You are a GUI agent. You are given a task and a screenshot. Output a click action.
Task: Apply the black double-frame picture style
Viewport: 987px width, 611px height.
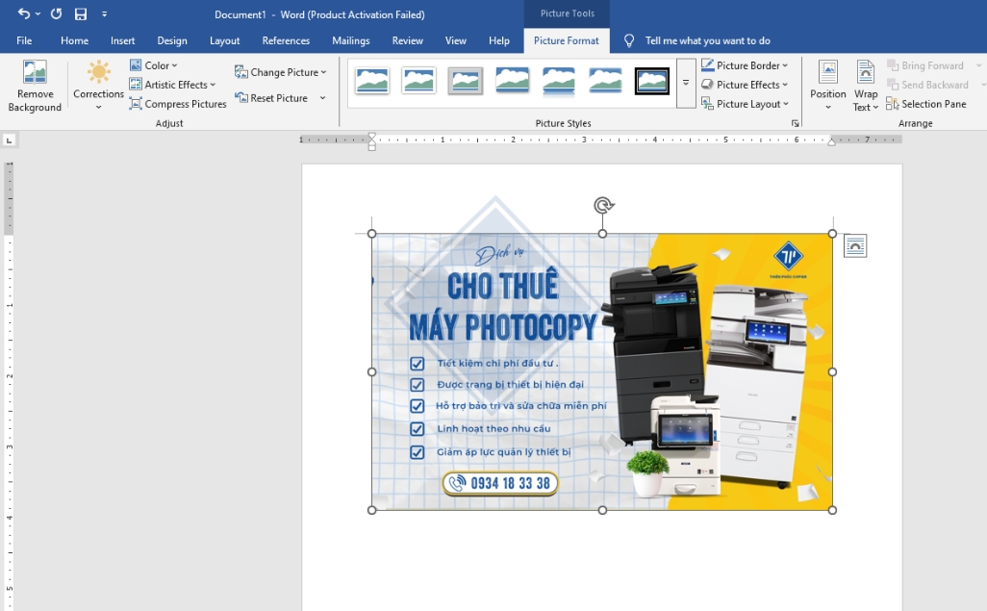click(x=651, y=81)
